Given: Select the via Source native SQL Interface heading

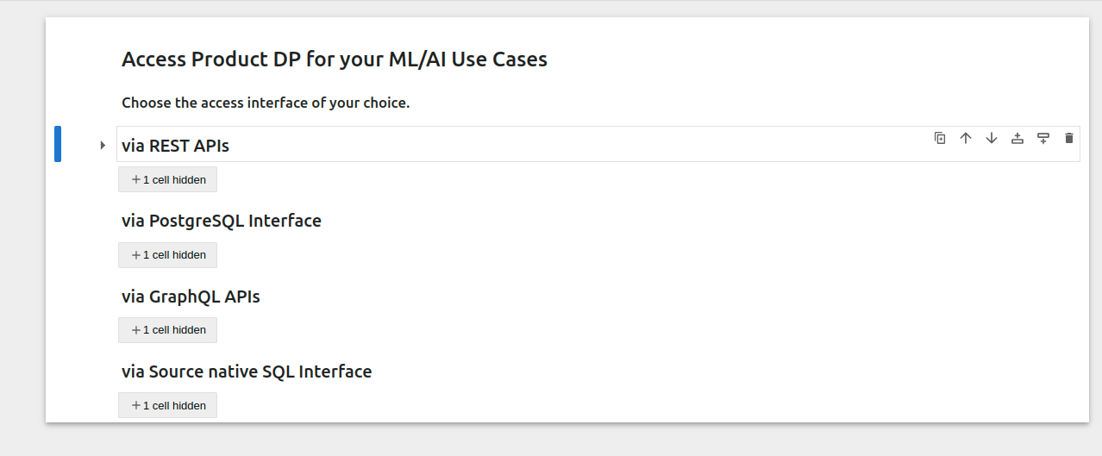Looking at the screenshot, I should pos(247,372).
